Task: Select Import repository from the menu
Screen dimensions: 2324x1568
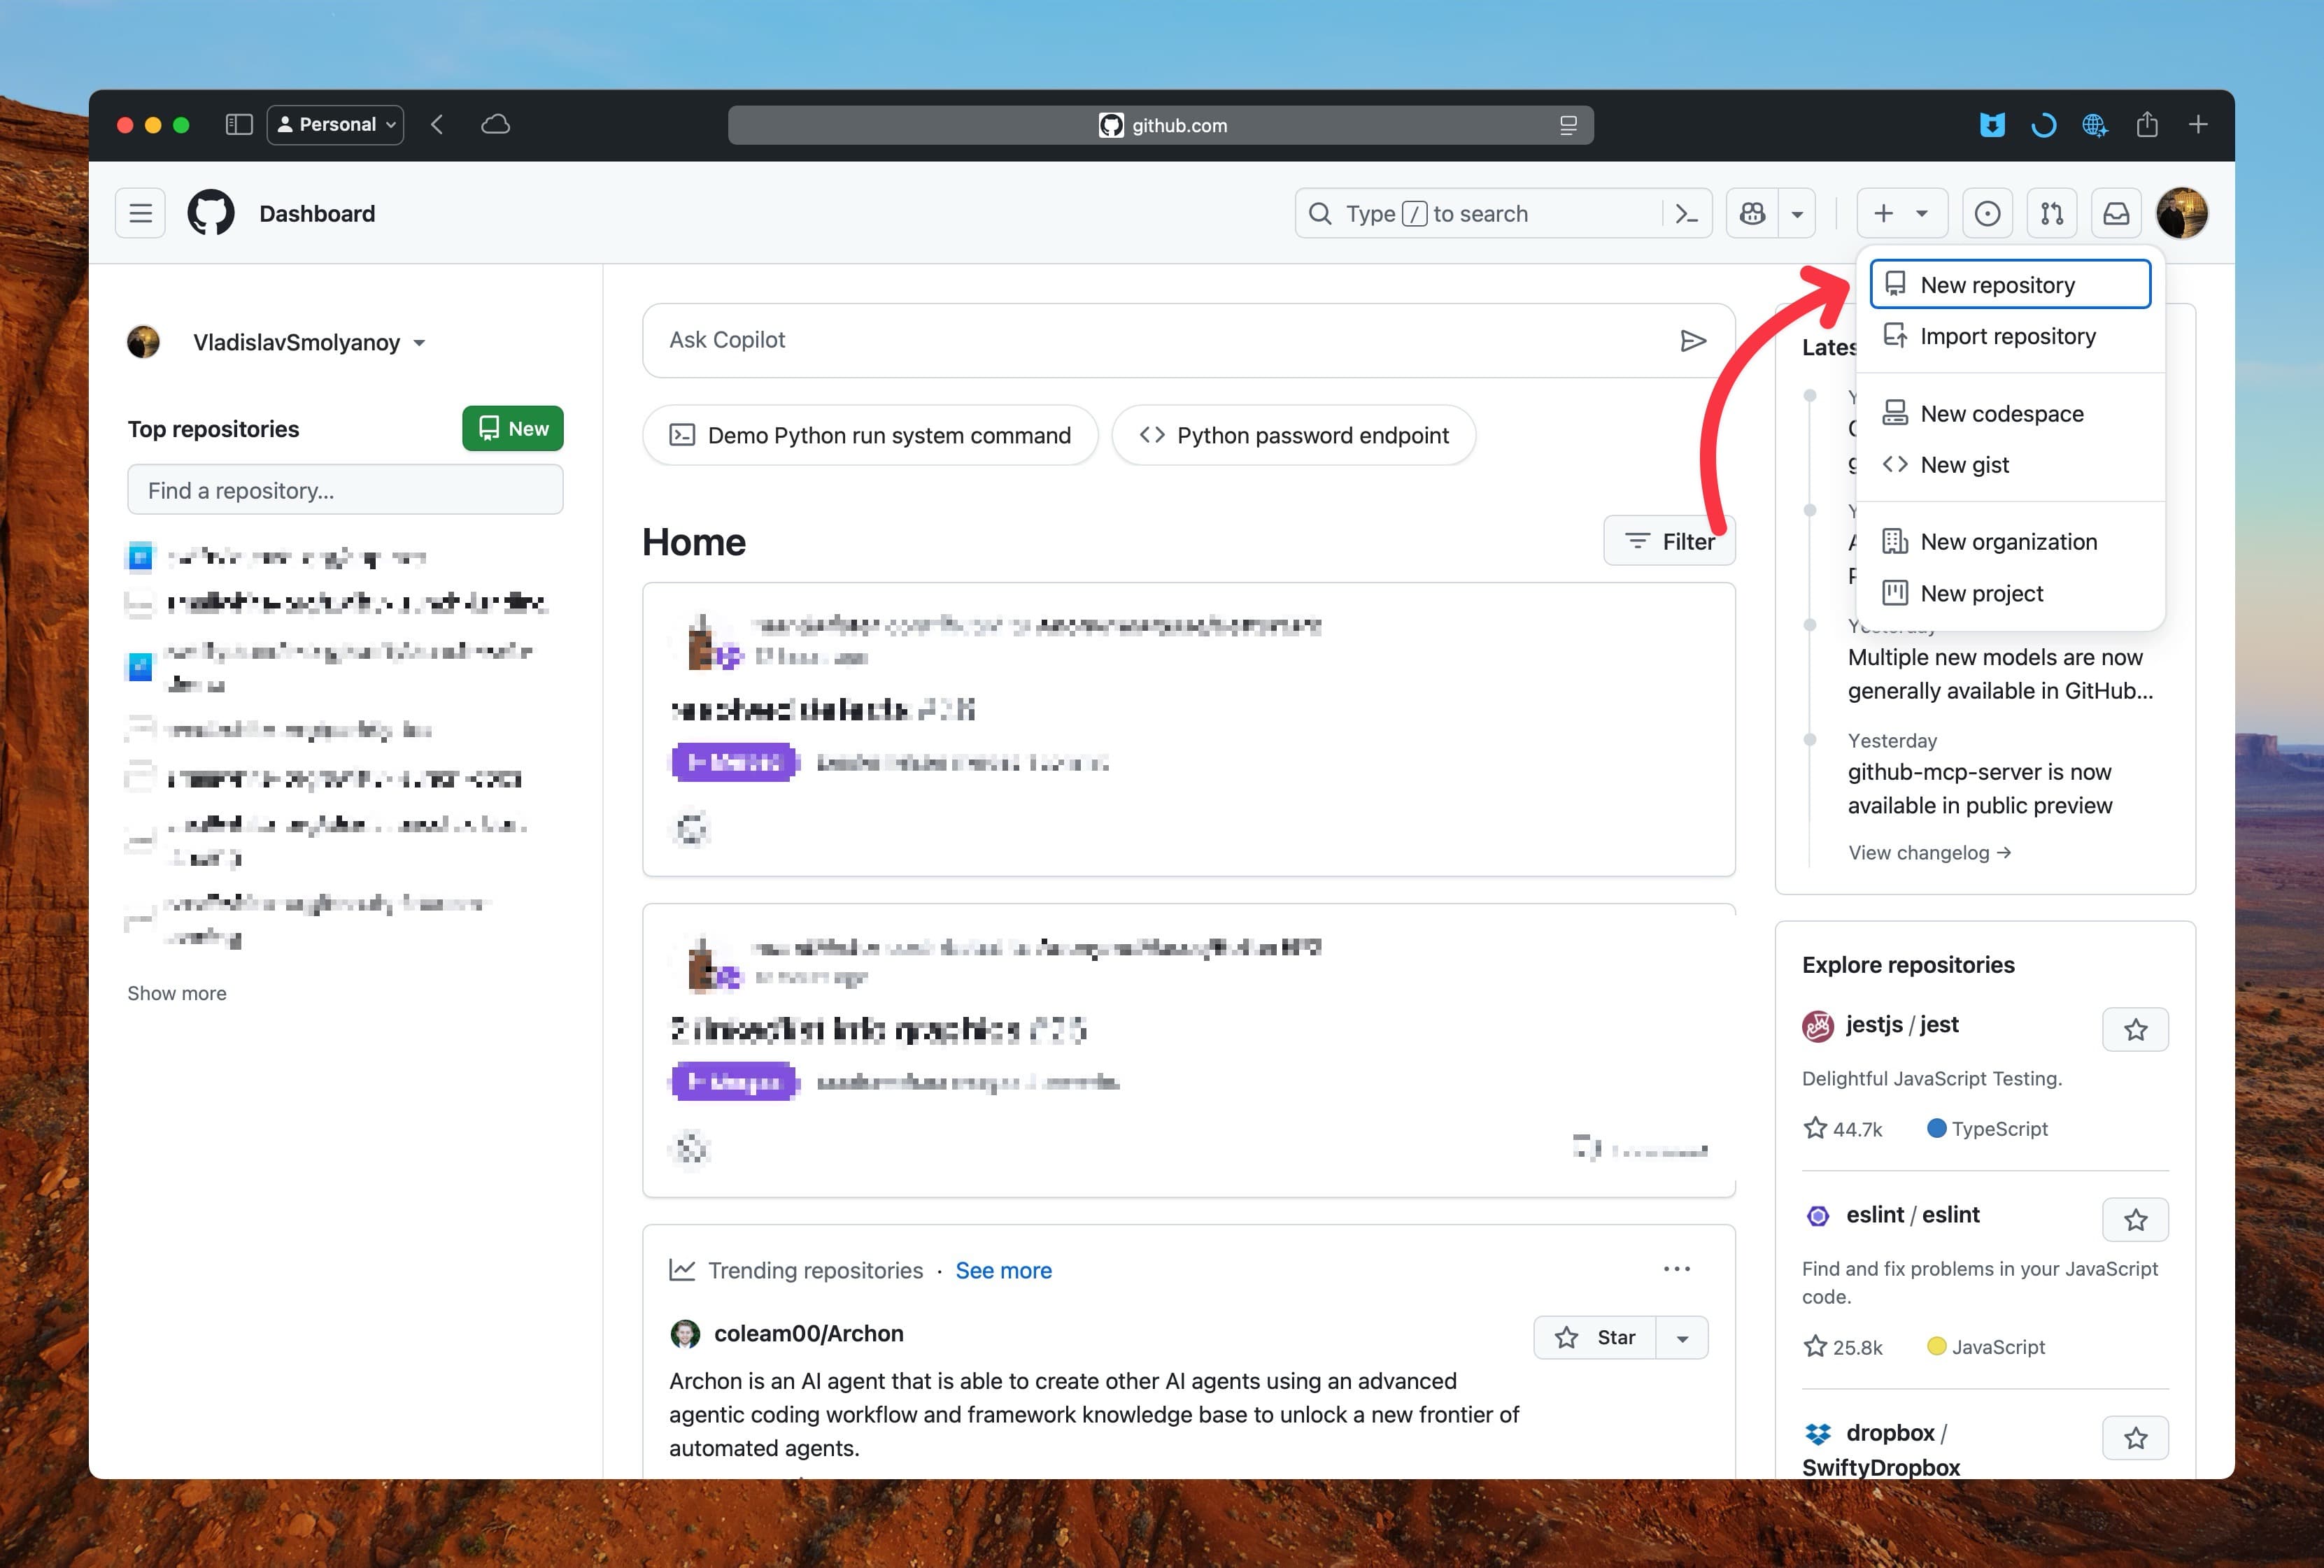Action: (2010, 336)
